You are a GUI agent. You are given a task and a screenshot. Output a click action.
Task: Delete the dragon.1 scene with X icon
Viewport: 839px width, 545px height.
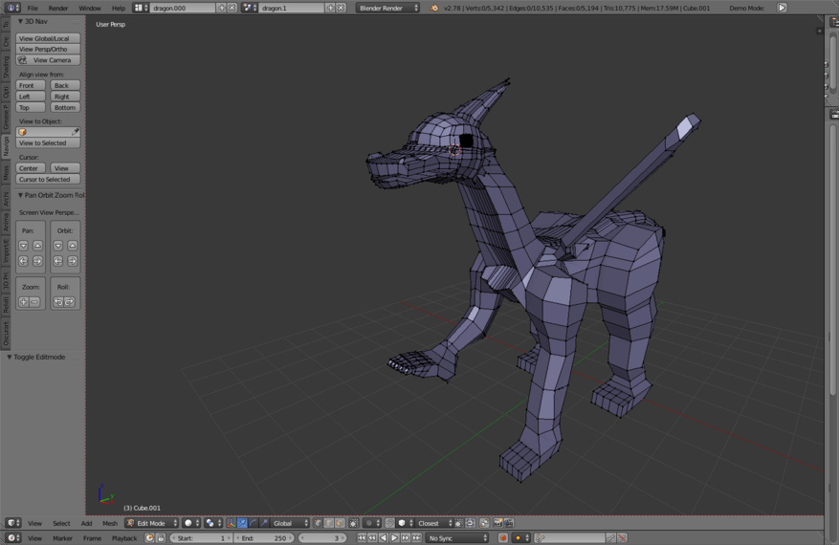[341, 8]
